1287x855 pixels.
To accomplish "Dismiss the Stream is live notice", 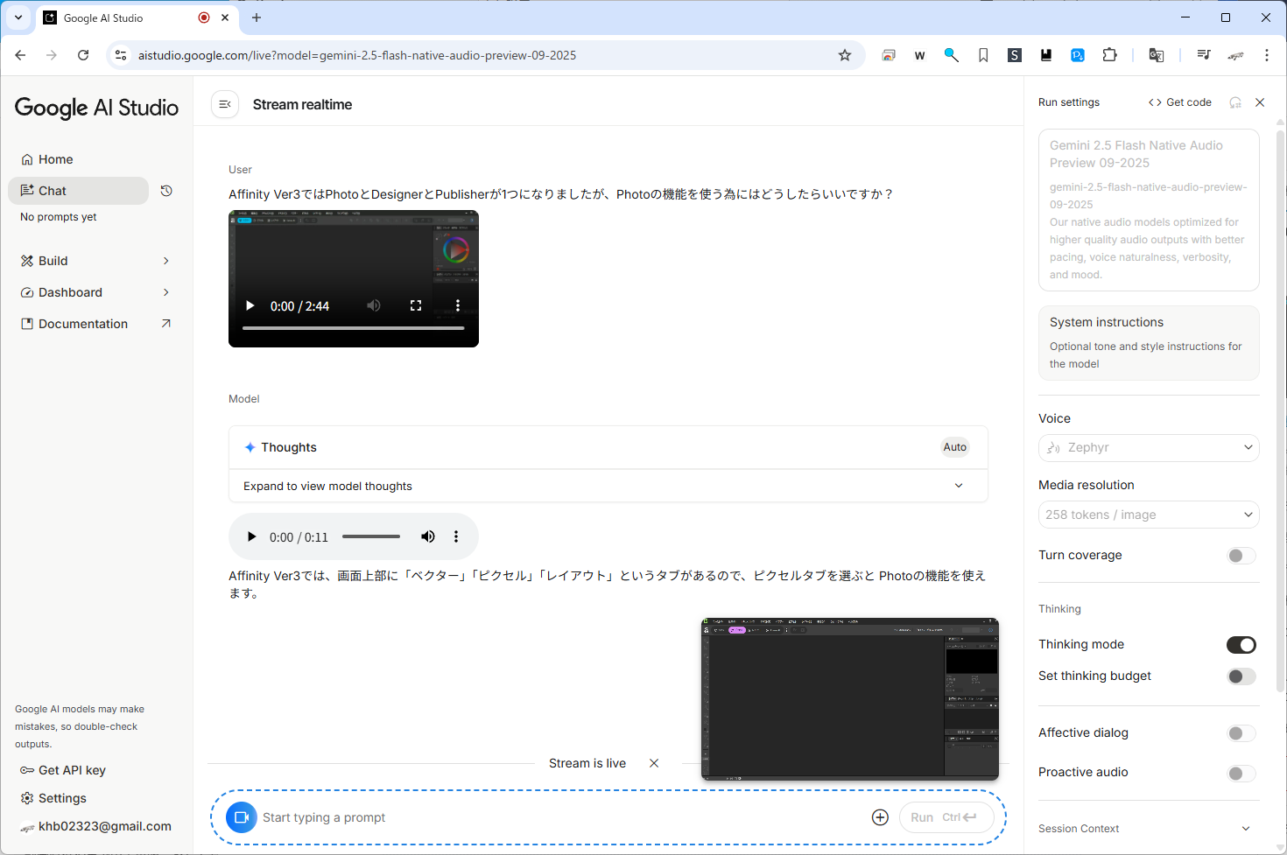I will [654, 763].
